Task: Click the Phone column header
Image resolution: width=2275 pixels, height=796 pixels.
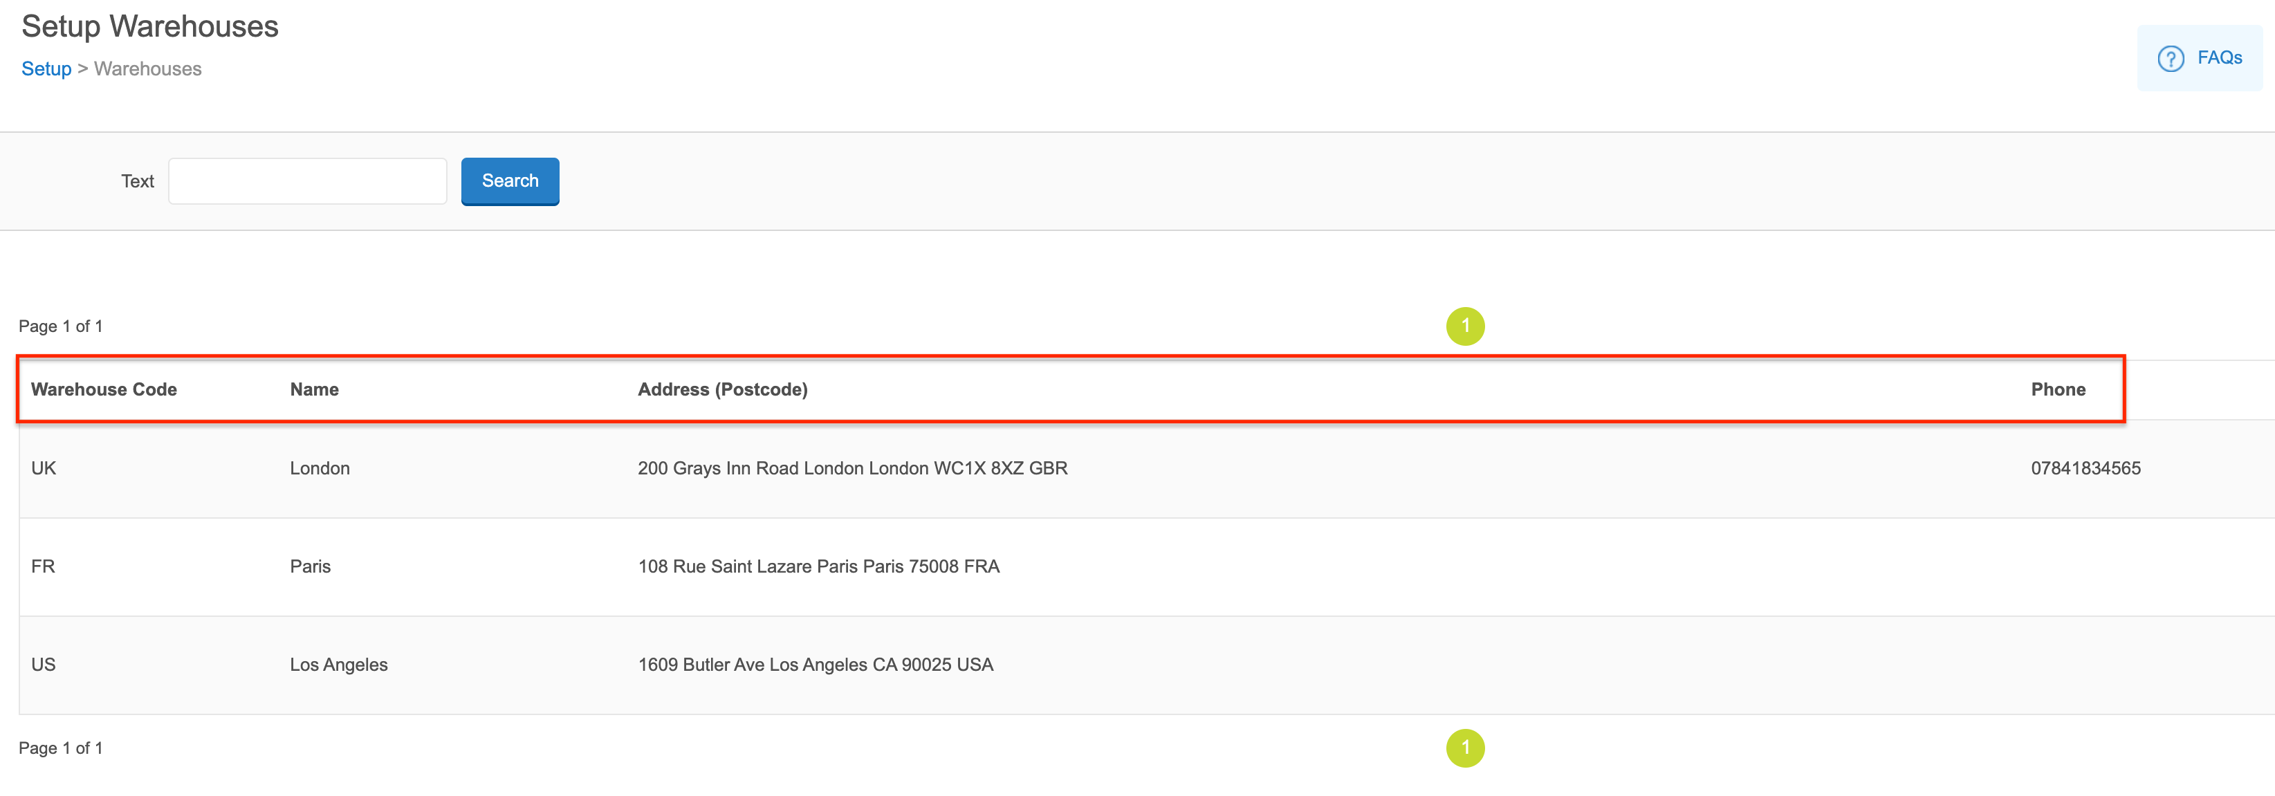Action: (2058, 389)
